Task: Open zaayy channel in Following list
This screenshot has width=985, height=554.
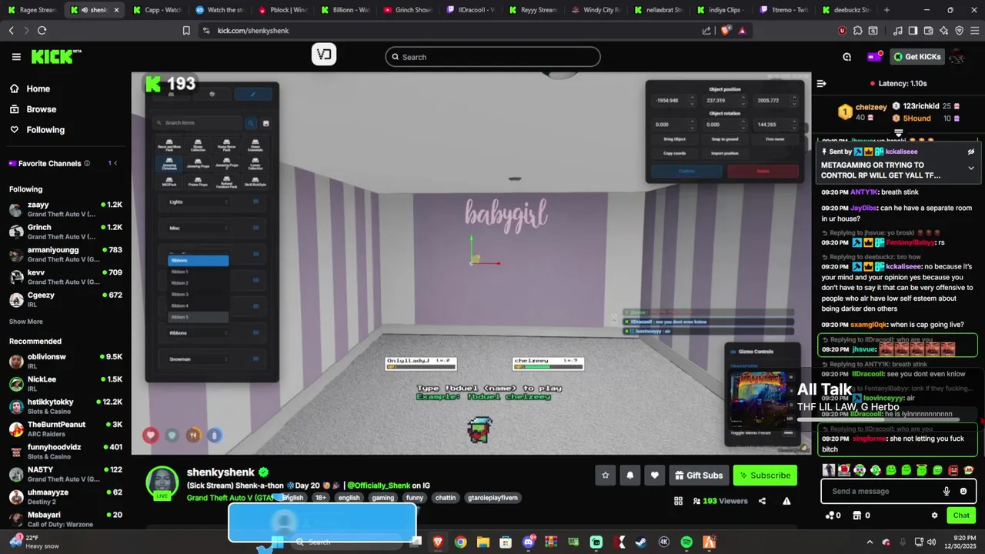Action: point(65,209)
